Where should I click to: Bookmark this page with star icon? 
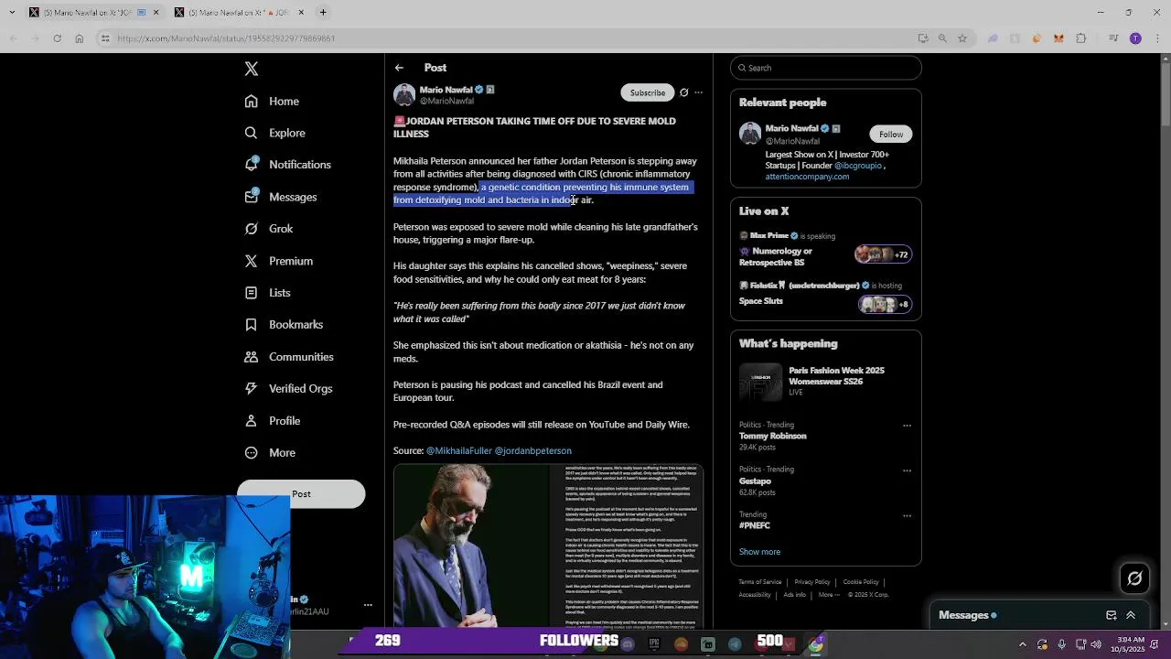tap(962, 38)
